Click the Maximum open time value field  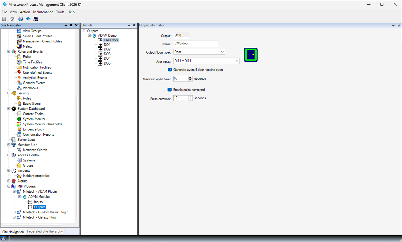(181, 79)
